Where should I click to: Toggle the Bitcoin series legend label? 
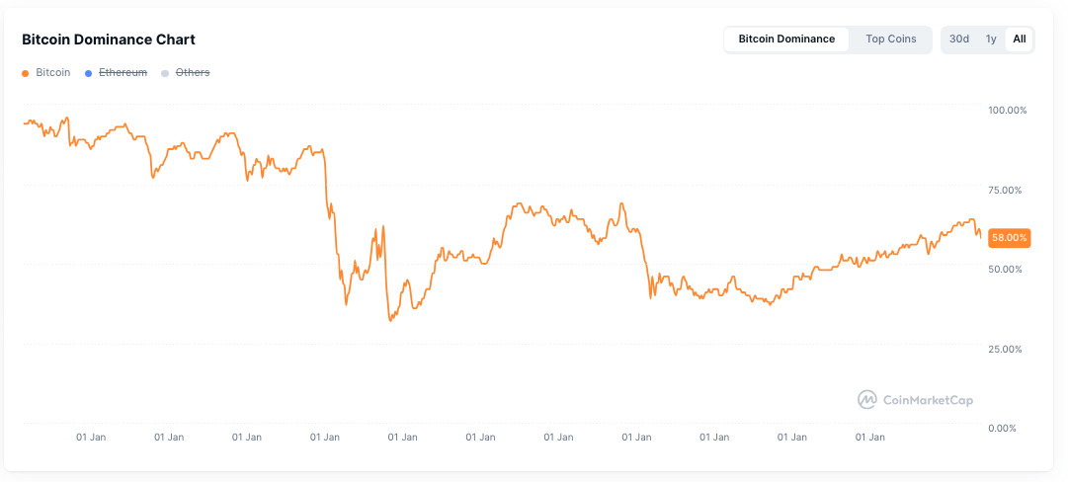click(53, 73)
